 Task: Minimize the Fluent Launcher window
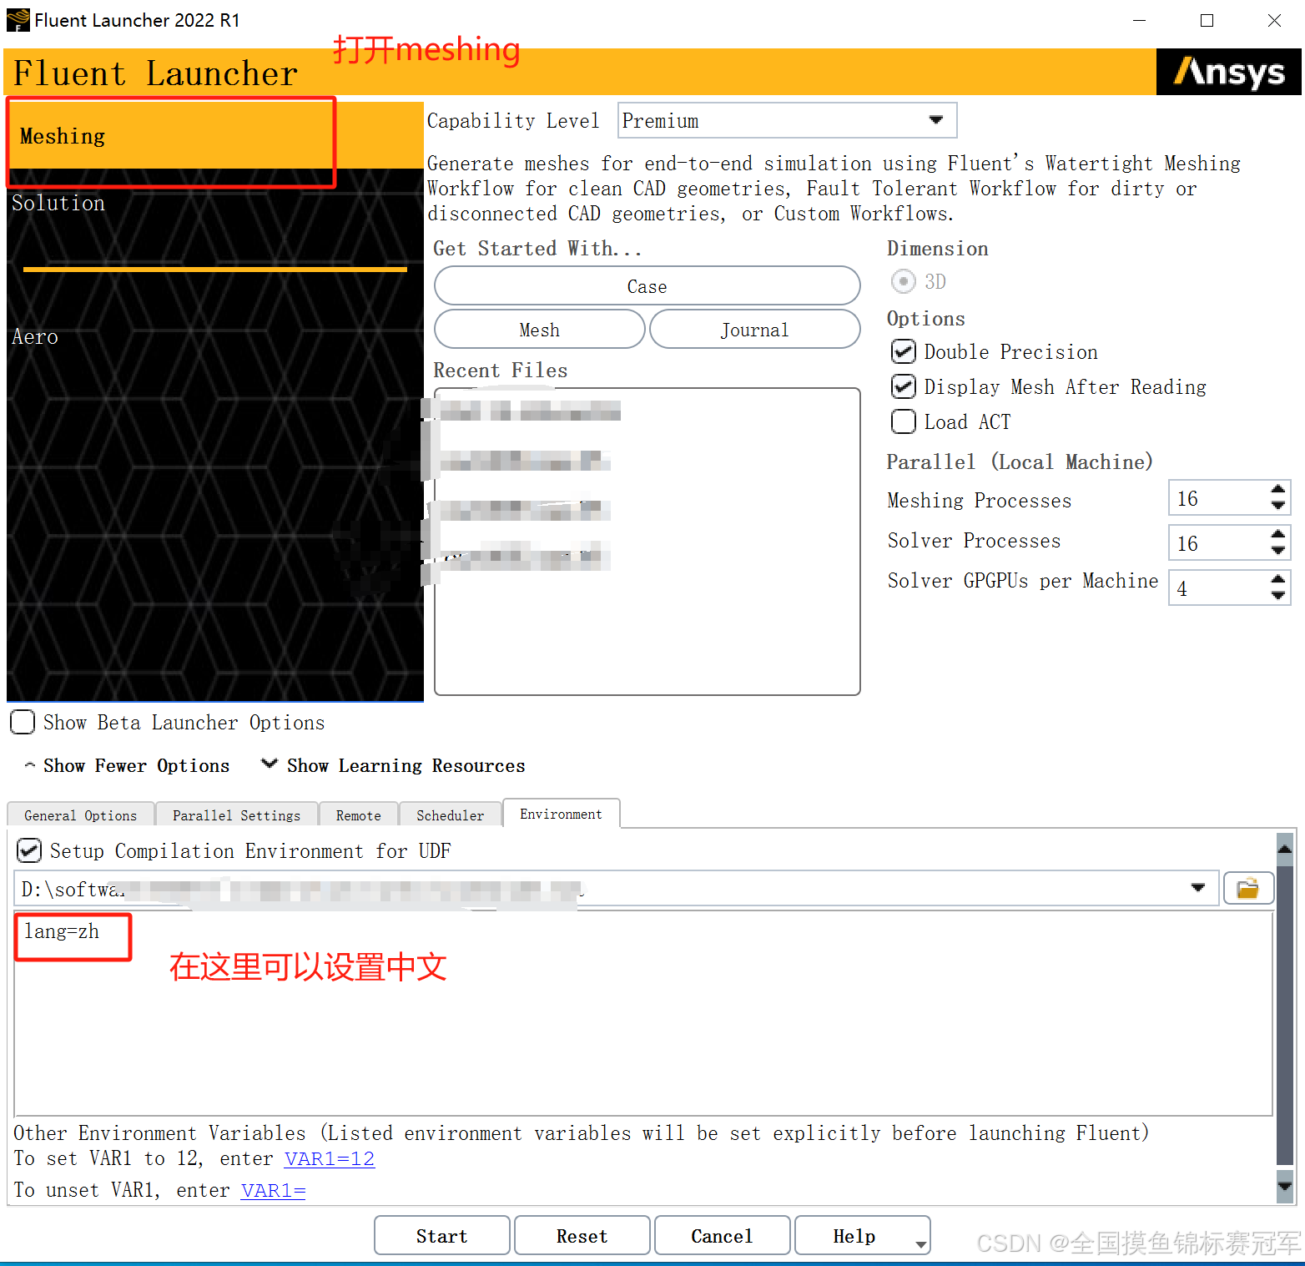click(1140, 20)
